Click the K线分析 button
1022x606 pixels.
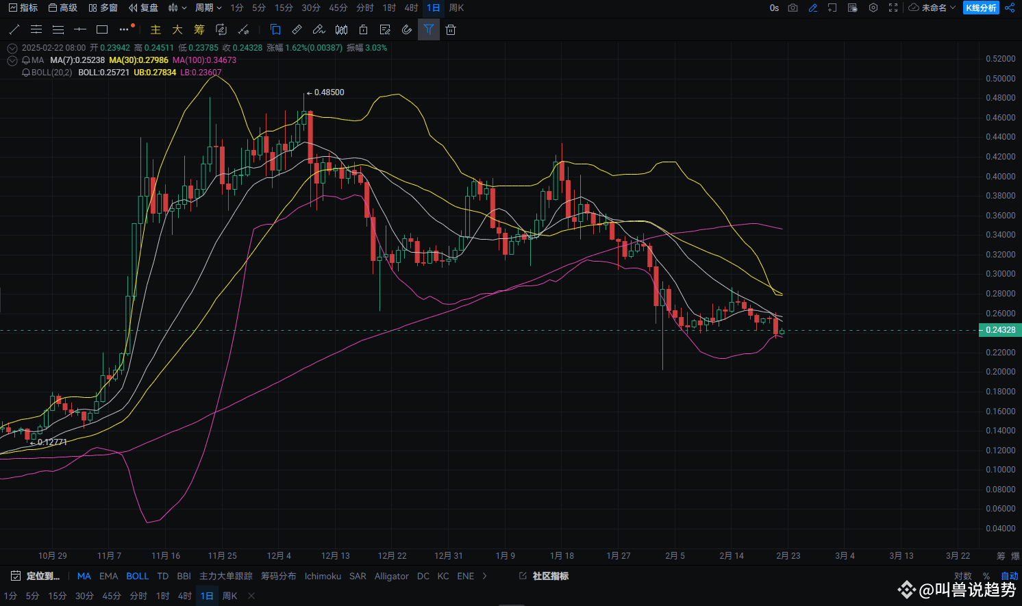pyautogui.click(x=981, y=8)
